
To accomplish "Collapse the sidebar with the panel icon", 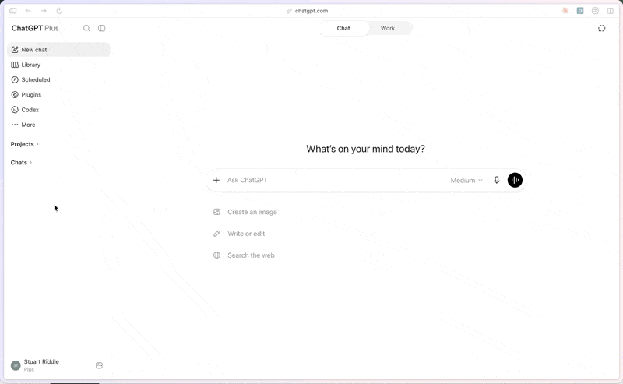I will pos(102,28).
